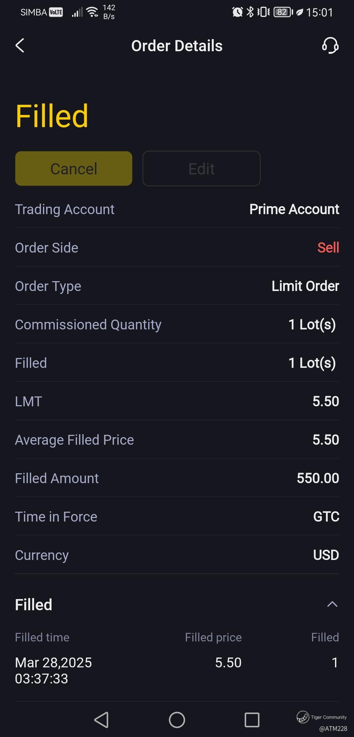Collapse the Filled section chevron

332,604
